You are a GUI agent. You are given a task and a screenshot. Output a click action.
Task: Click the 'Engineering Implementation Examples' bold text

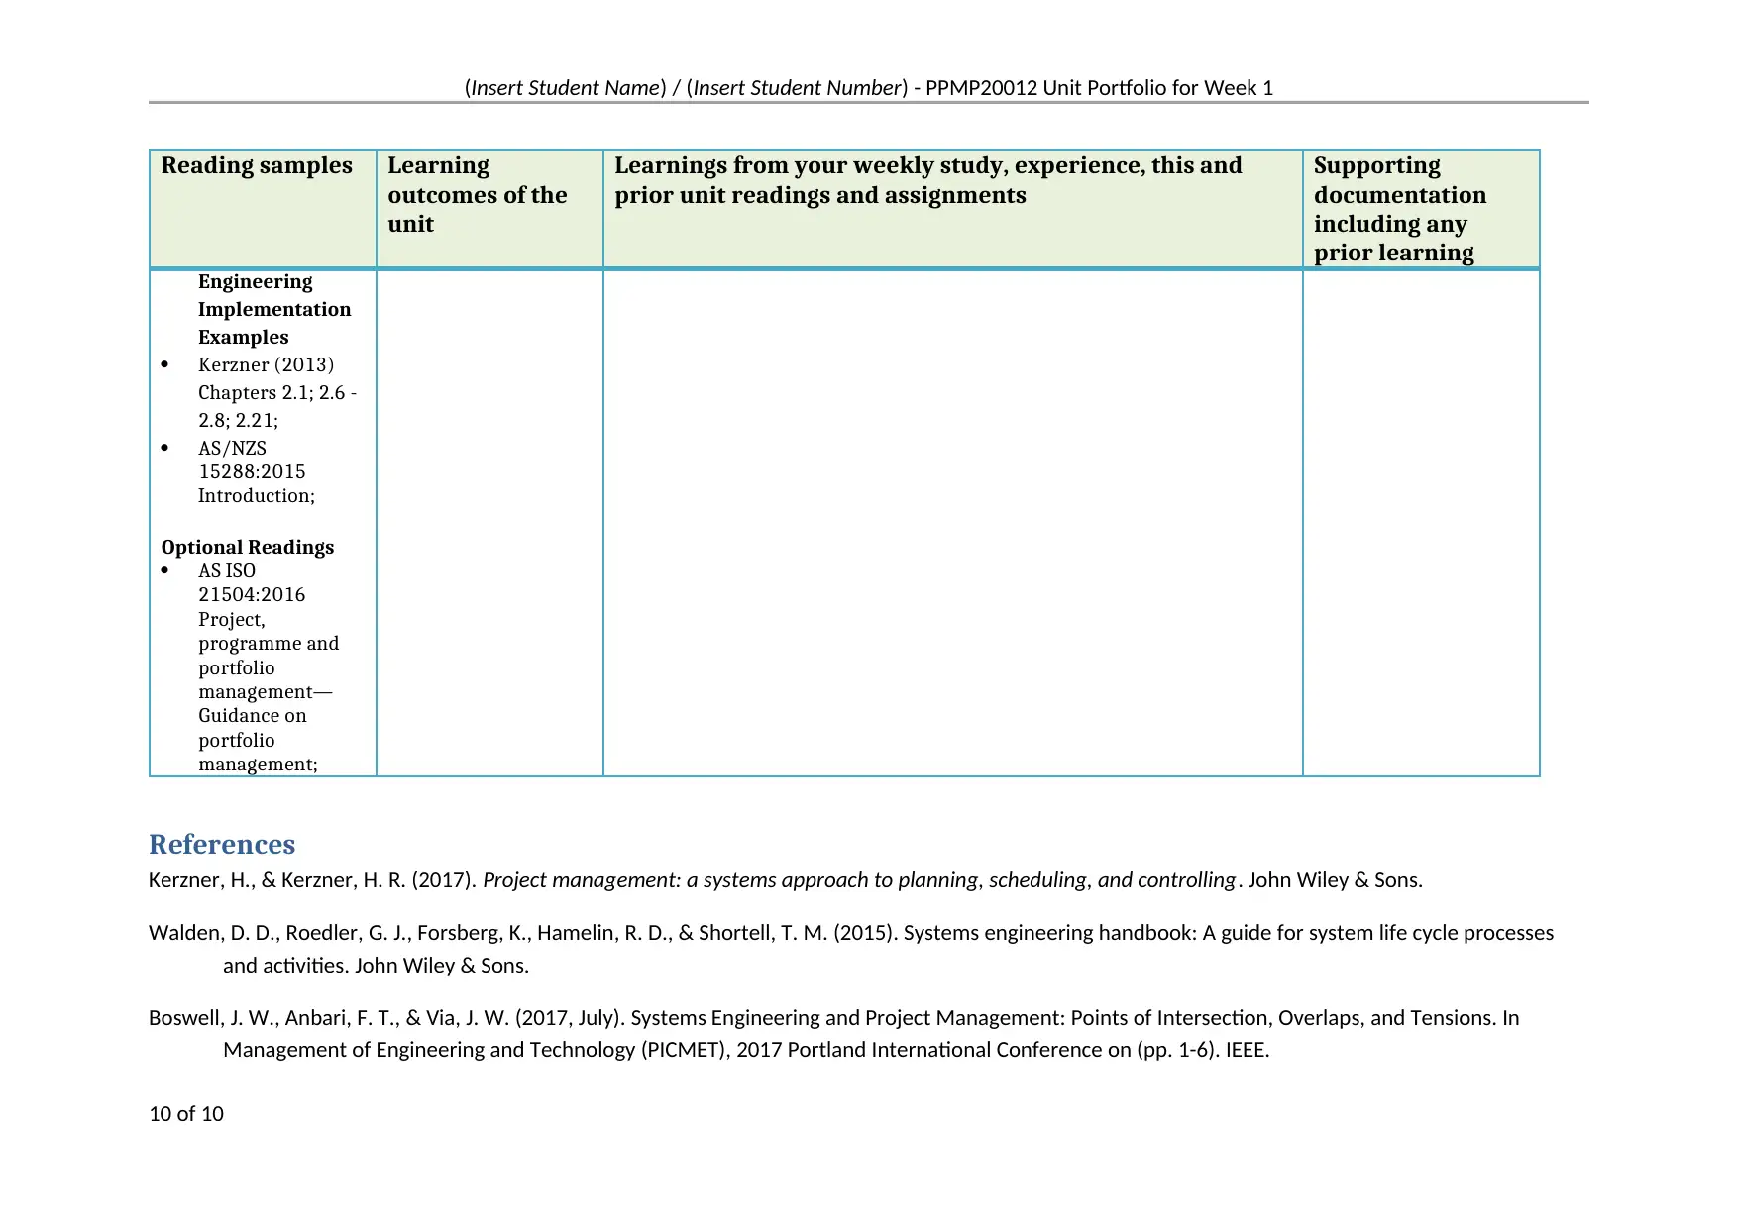point(273,309)
